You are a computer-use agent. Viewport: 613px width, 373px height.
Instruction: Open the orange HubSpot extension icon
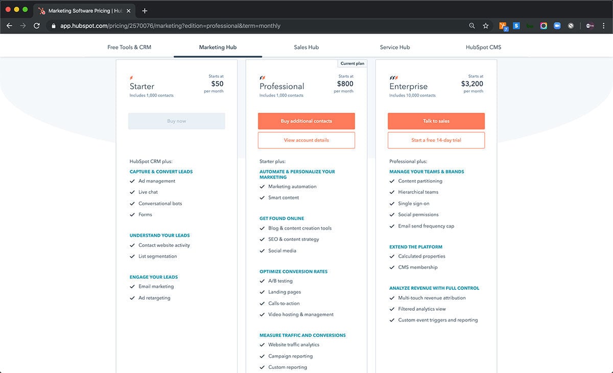[x=503, y=26]
